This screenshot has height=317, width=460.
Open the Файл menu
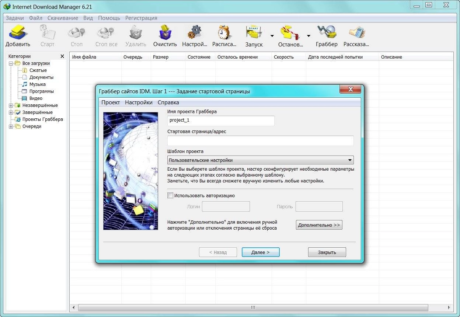(x=36, y=18)
